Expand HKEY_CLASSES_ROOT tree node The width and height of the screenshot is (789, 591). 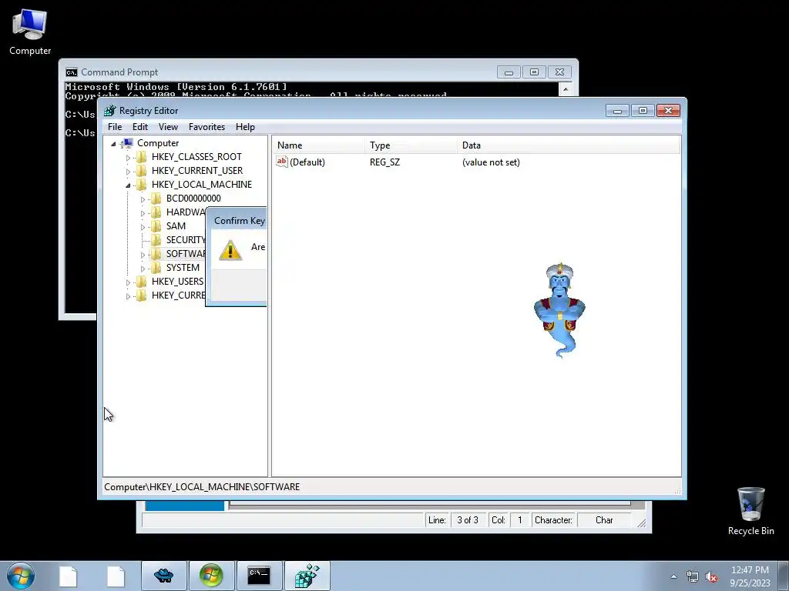click(129, 157)
